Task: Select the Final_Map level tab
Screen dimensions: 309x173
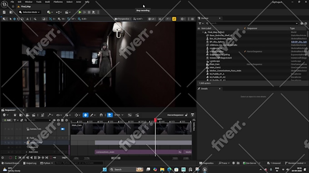Action: (26, 6)
